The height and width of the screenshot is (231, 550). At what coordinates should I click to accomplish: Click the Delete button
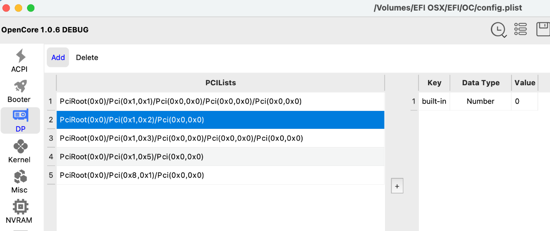(x=87, y=57)
